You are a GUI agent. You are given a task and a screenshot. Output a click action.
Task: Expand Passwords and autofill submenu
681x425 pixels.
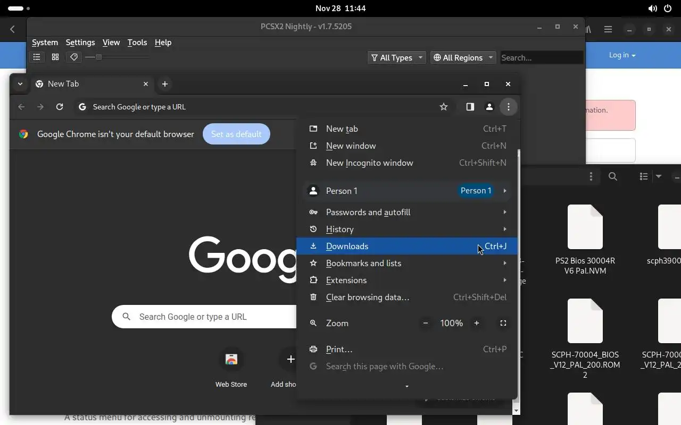click(x=407, y=212)
